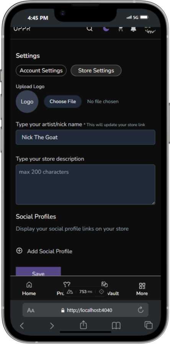This screenshot has height=344, width=170.
Task: Open the user avatar in the header
Action: 150,30
